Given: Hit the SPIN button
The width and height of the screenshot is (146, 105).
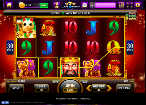Looking at the screenshot, I should click(70, 86).
